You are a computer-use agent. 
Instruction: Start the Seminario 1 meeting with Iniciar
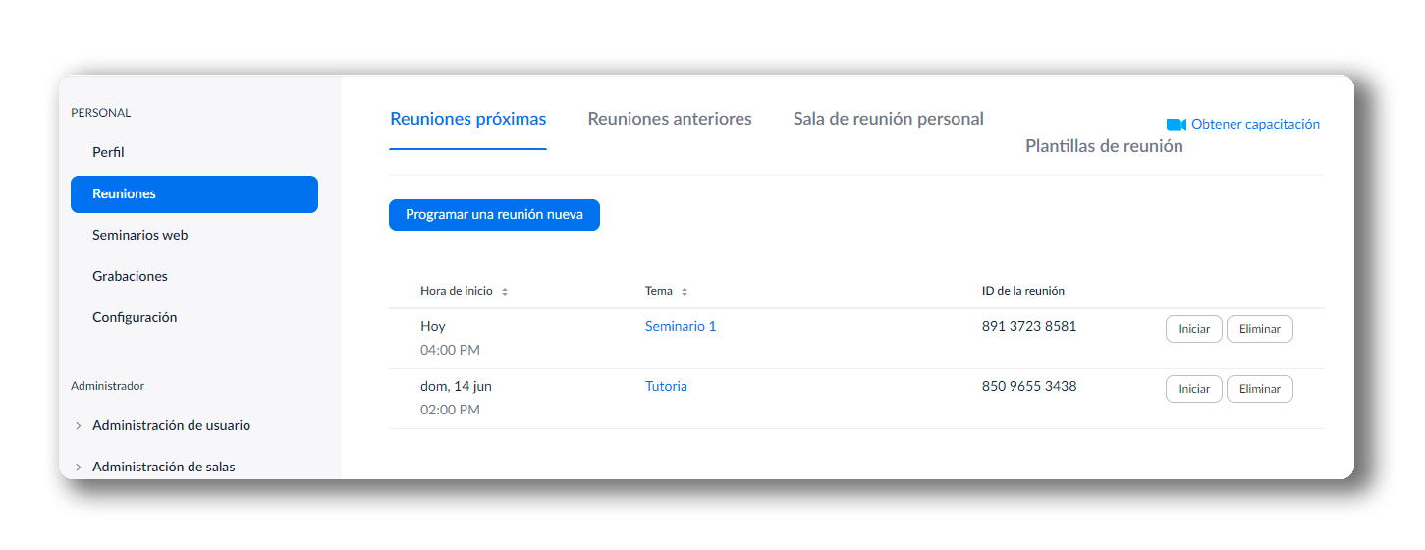pyautogui.click(x=1194, y=329)
